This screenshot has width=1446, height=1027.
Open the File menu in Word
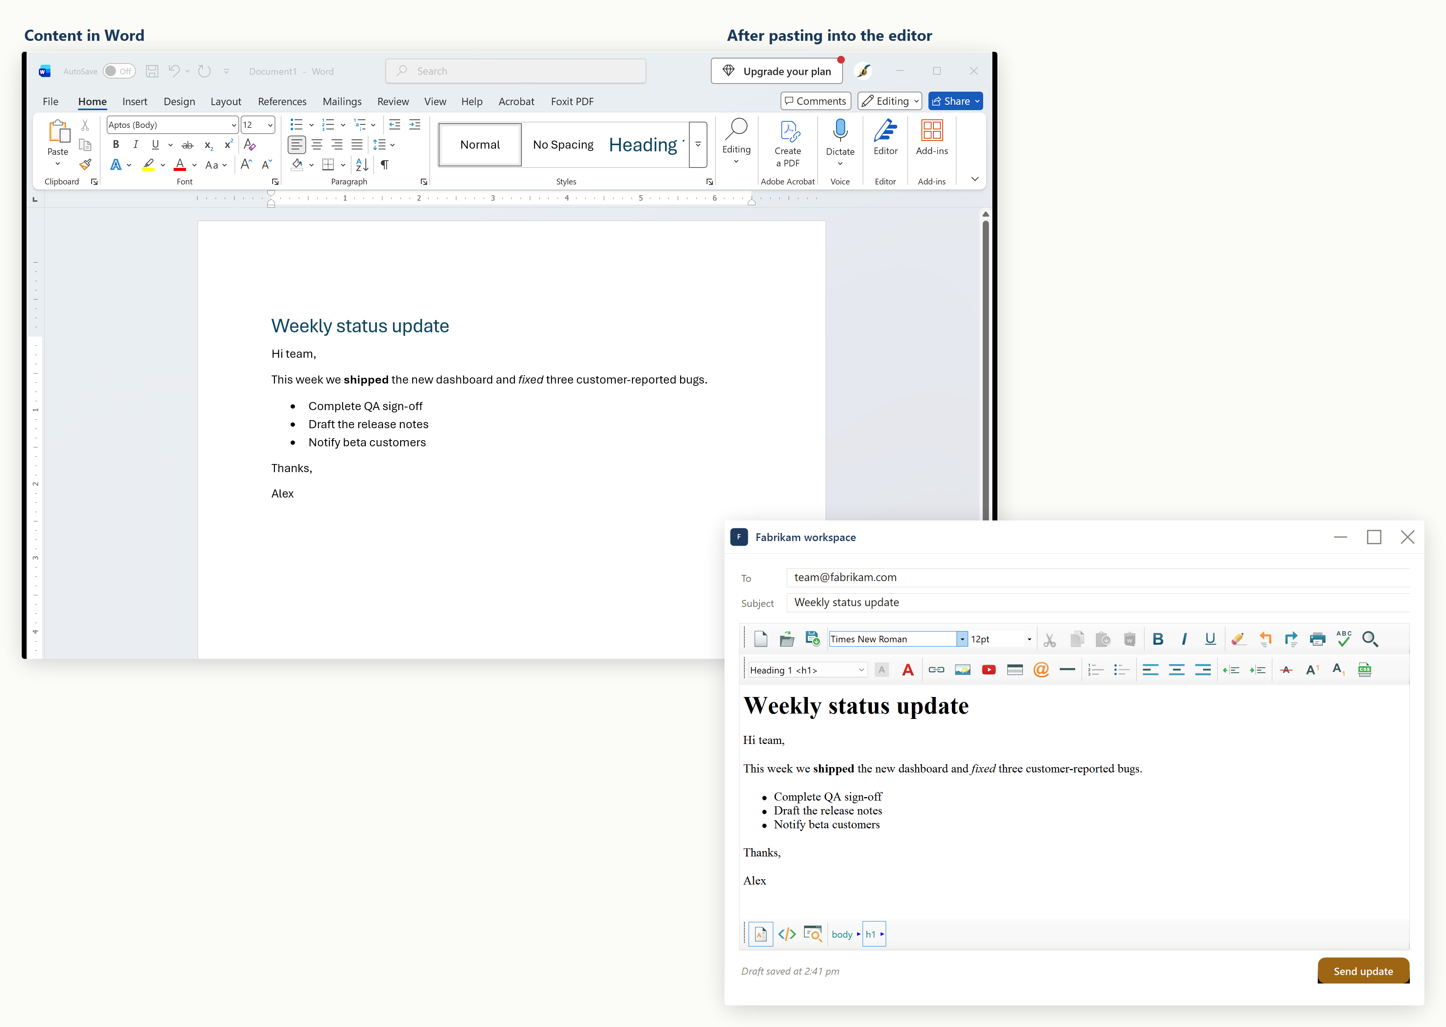coord(50,101)
